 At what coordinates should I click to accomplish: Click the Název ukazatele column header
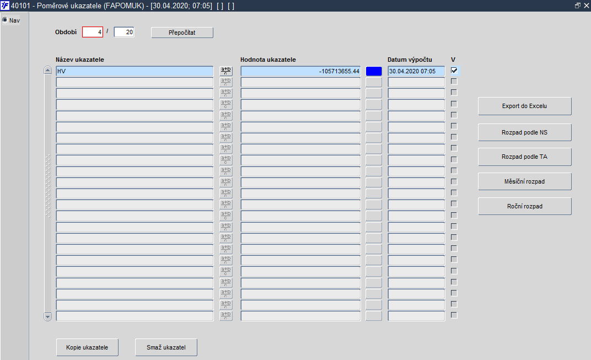point(80,60)
